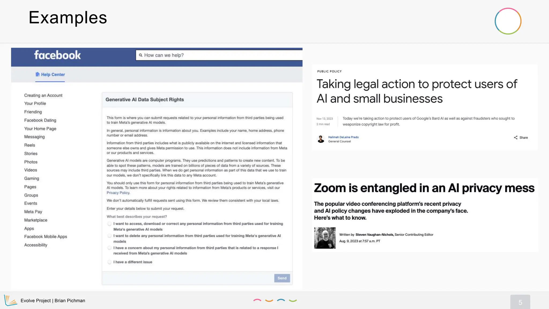The width and height of the screenshot is (549, 309).
Task: Click the search magnifier icon
Action: click(x=140, y=55)
